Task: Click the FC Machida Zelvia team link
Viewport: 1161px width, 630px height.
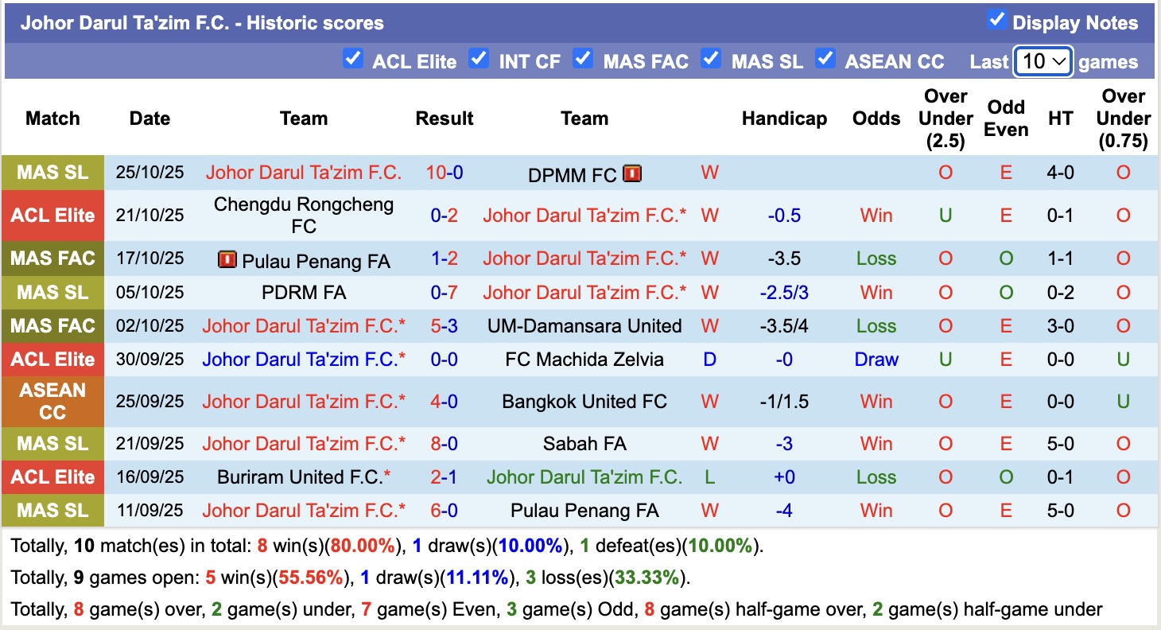Action: coord(584,359)
